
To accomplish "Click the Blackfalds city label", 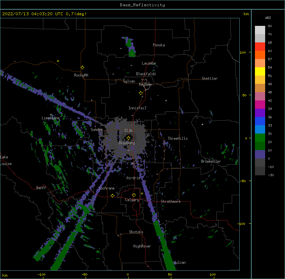I will (146, 74).
